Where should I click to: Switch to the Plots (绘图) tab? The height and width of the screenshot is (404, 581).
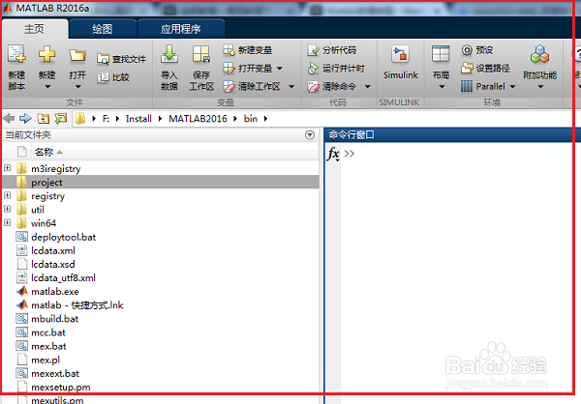103,29
